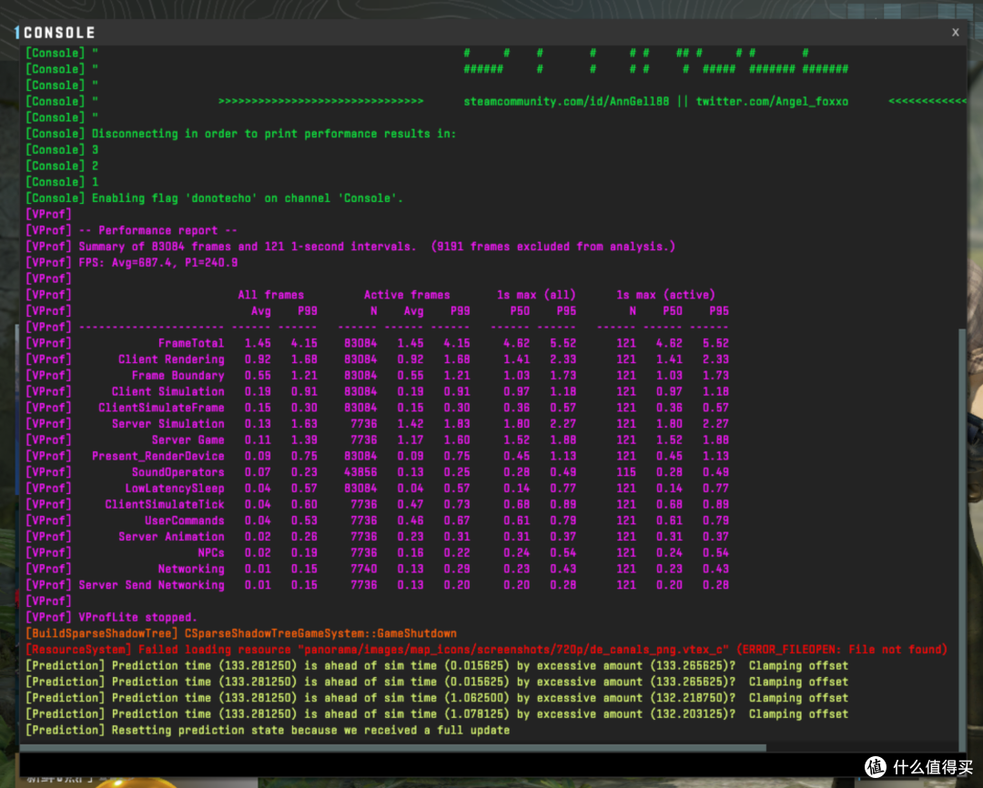Click the blue marker icon beside CONSOLE title
Viewport: 983px width, 788px height.
pos(17,33)
